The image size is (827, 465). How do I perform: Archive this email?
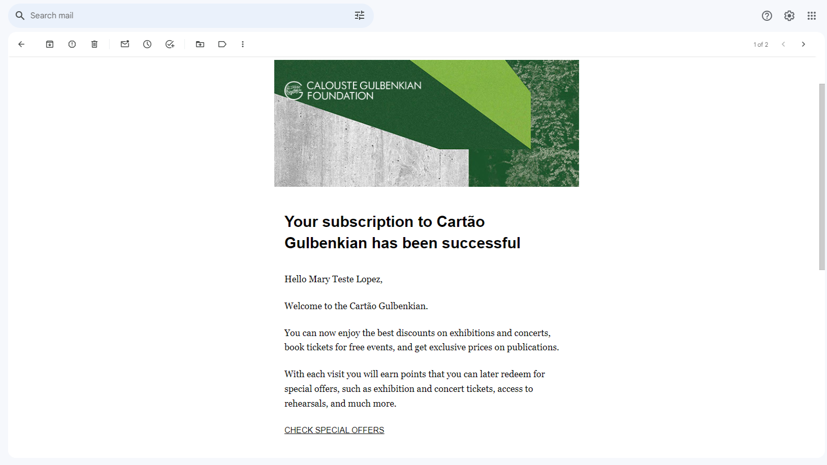pos(50,44)
